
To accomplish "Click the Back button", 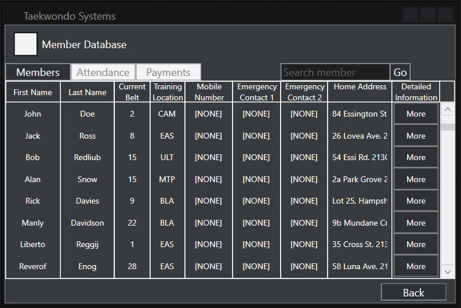I will [413, 292].
